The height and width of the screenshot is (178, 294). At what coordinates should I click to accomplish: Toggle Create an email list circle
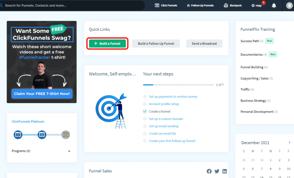tap(145, 133)
